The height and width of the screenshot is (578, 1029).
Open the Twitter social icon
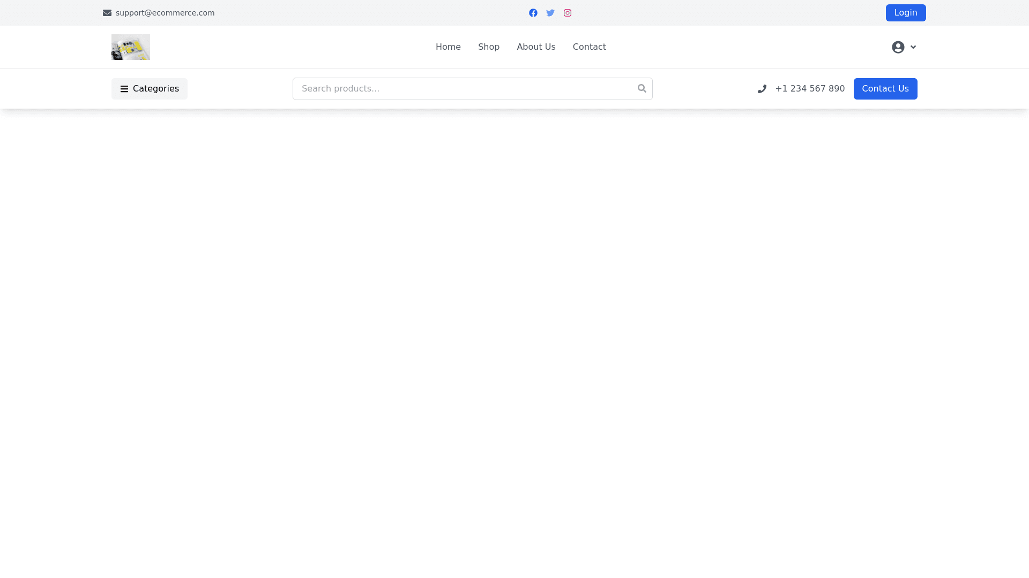550,13
